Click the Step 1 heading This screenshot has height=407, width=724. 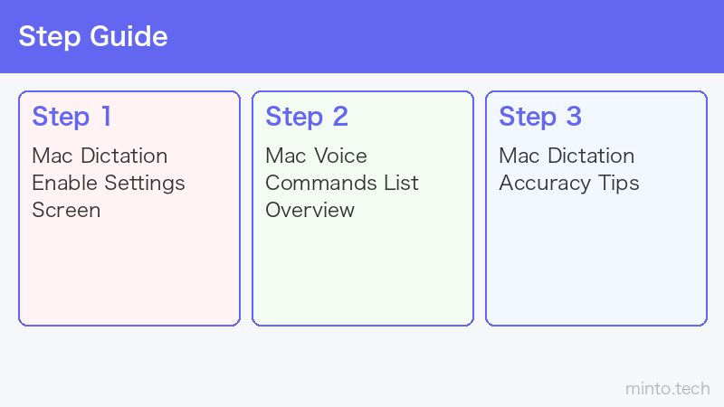click(71, 117)
